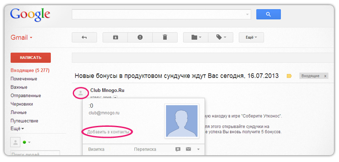Start chat via contact card chat icon
This screenshot has height=162, width=339.
178,149
